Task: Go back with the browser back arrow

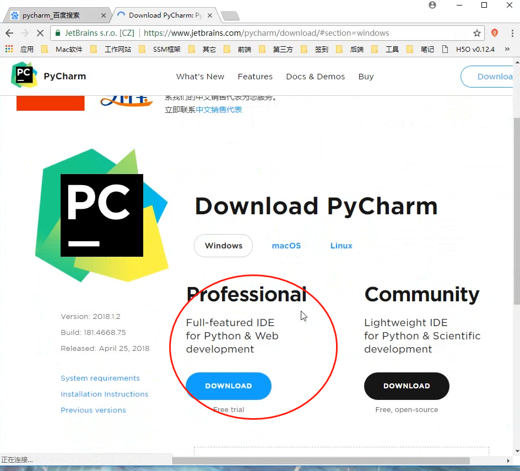Action: [9, 33]
